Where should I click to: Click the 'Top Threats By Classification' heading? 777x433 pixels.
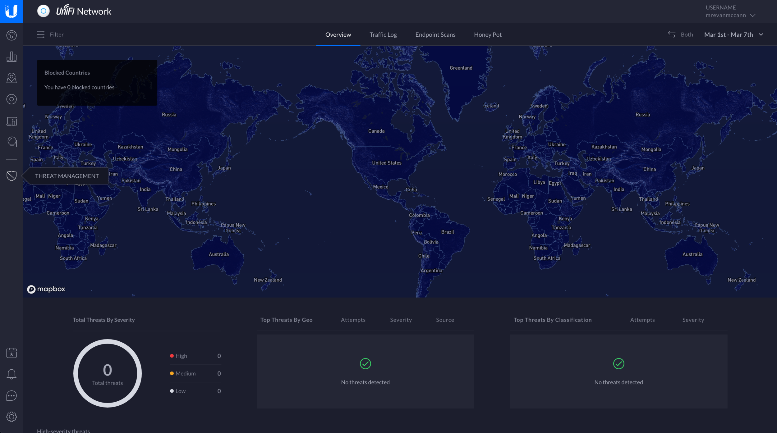click(x=552, y=320)
